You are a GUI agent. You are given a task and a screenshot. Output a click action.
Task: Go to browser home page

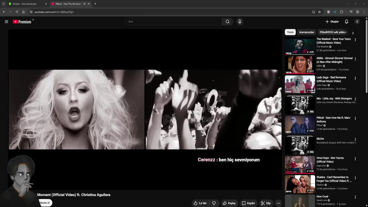pyautogui.click(x=23, y=12)
